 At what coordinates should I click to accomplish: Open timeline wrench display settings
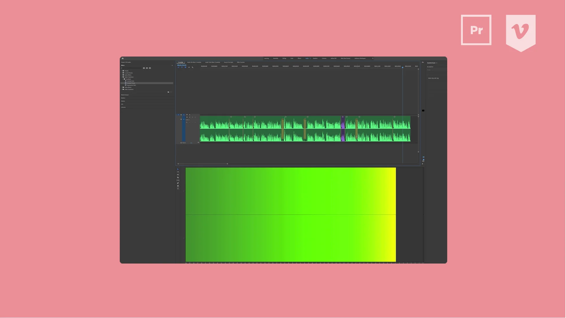tap(192, 67)
